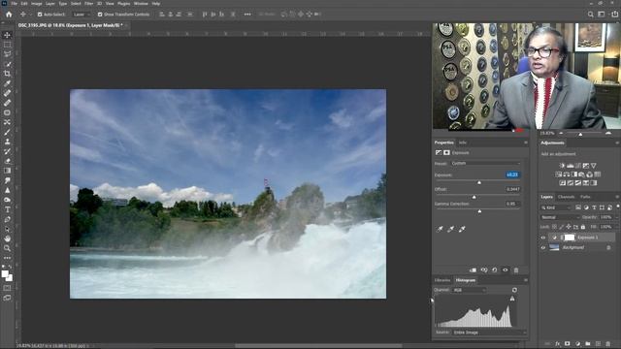This screenshot has height=349, width=621.
Task: Pick the white point eyedropper in Properties
Action: (x=462, y=229)
